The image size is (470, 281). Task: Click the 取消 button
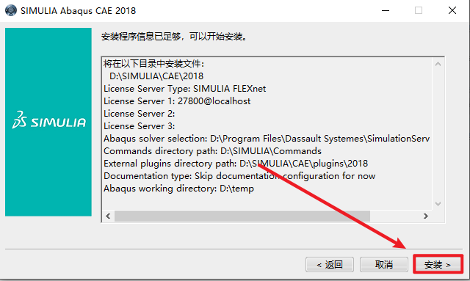tap(384, 265)
